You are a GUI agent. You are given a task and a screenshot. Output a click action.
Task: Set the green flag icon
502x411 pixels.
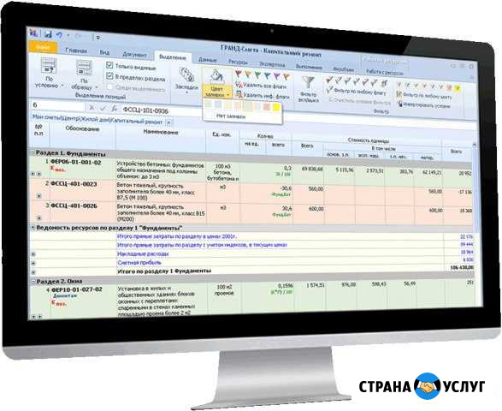(x=257, y=75)
